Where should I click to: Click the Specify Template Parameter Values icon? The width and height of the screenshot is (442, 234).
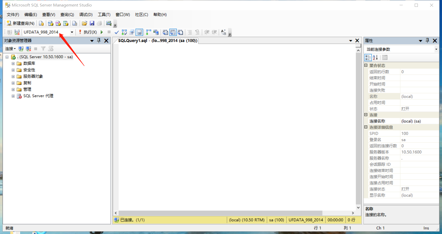click(224, 32)
